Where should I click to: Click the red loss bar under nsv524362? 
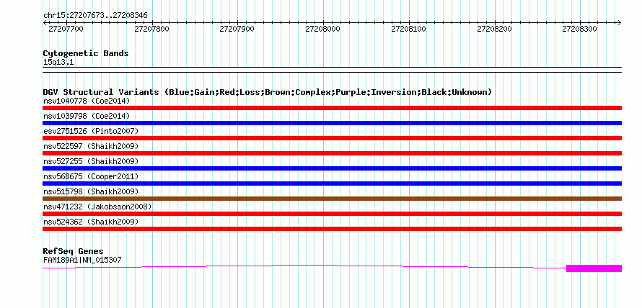[x=332, y=229]
